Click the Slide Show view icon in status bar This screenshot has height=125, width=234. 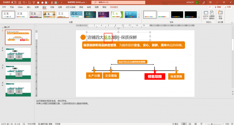[201, 124]
